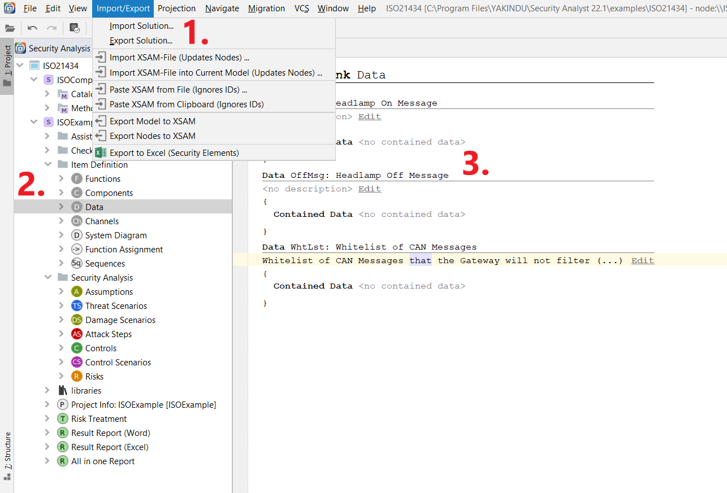The height and width of the screenshot is (493, 727).
Task: Click Edit link after Whitelist description
Action: pos(643,260)
